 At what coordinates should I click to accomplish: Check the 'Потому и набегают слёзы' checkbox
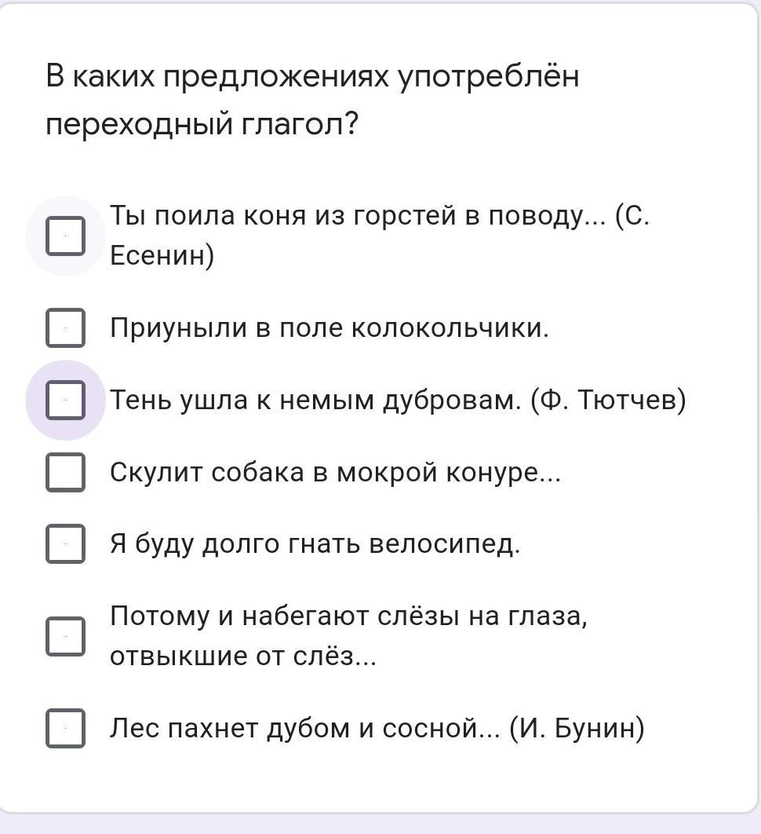[x=65, y=636]
